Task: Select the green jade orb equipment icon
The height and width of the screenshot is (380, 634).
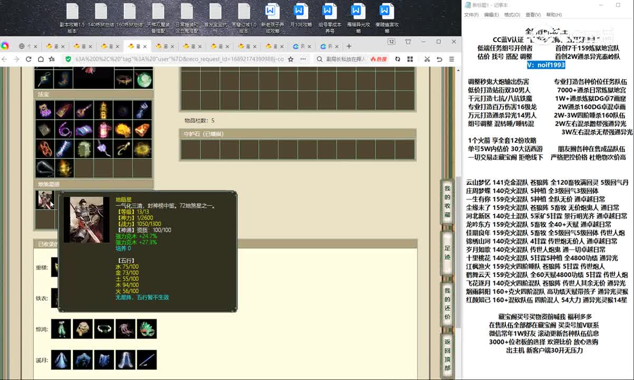Action: click(x=143, y=79)
